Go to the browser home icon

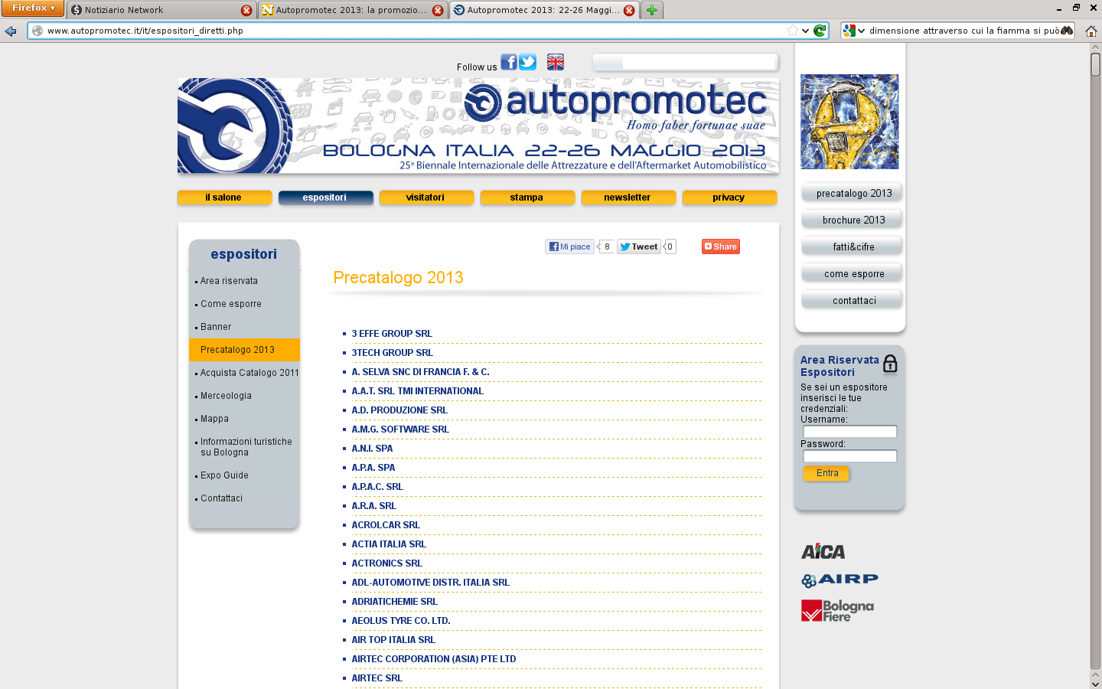click(1091, 31)
